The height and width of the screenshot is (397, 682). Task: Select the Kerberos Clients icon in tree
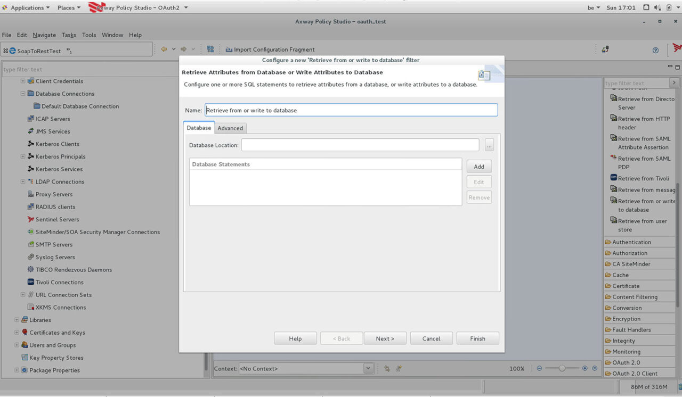pyautogui.click(x=31, y=144)
